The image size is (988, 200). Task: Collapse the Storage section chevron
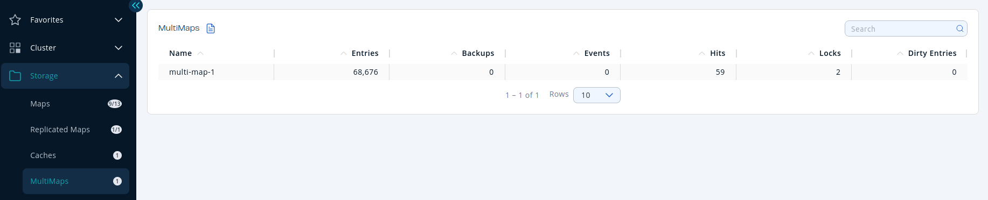coord(119,76)
